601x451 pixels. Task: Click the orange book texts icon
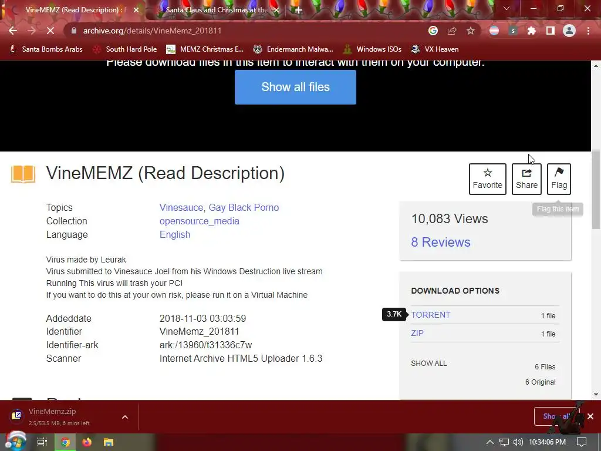click(x=23, y=174)
